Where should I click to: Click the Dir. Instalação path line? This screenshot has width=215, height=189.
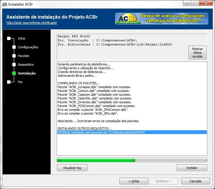click(x=97, y=40)
